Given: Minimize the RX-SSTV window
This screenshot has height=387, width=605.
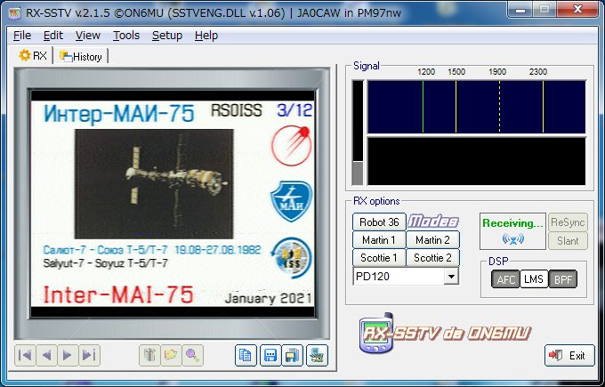Looking at the screenshot, I should (520, 10).
